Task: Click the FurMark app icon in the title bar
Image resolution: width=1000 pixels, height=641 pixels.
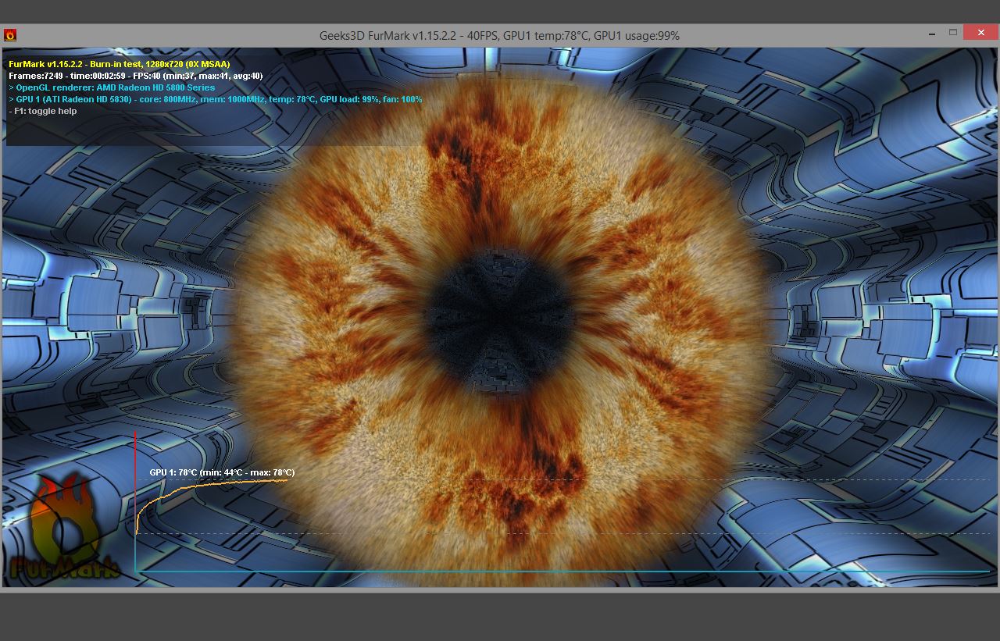Action: (x=10, y=35)
